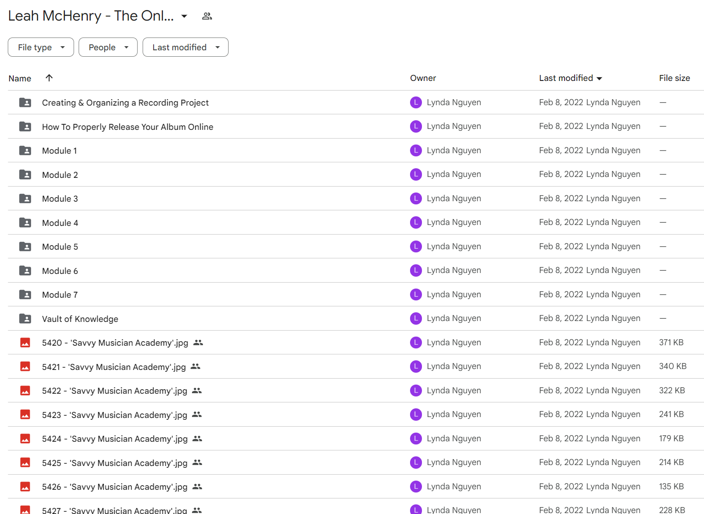Click 'Feb 8, 2022' date in Module 4 row
This screenshot has width=704, height=514.
pos(561,222)
